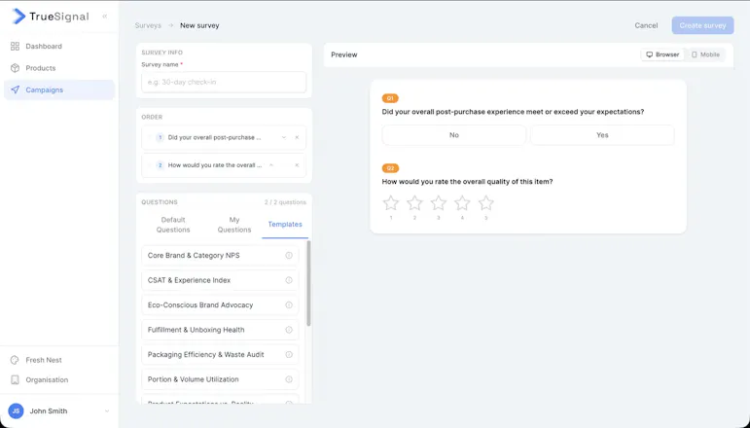Select the Core Brand & Category NPS template

tap(220, 256)
